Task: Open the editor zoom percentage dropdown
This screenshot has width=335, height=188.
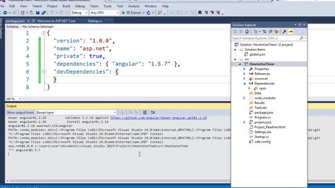Action: point(19,99)
